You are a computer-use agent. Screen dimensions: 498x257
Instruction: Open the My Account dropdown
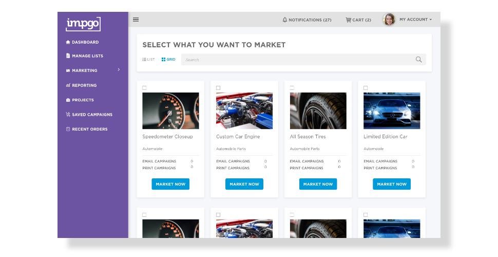pyautogui.click(x=415, y=20)
